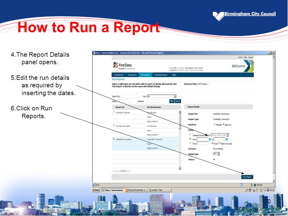
Task: Click the report list scroll-down arrow
Action: (180, 168)
